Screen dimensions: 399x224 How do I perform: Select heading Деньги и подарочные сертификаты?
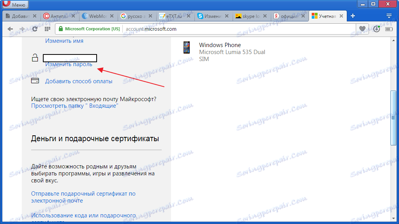tap(95, 139)
